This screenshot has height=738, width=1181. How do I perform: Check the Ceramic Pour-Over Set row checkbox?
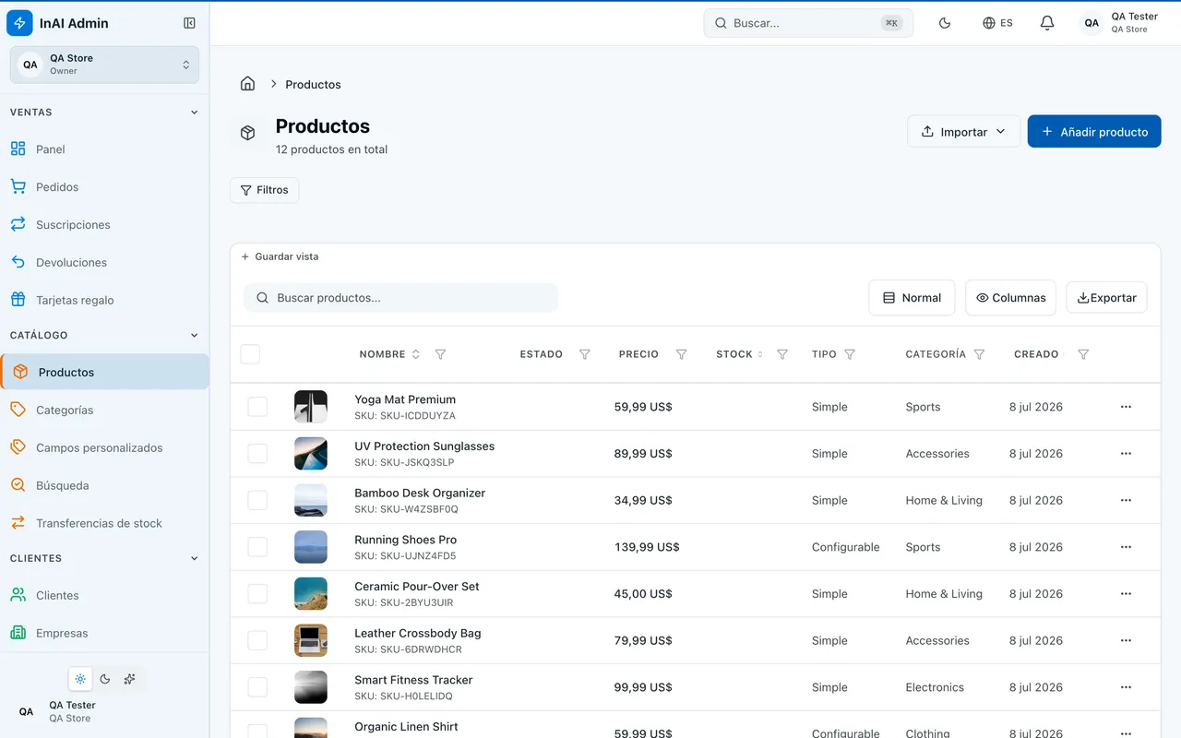(x=257, y=594)
